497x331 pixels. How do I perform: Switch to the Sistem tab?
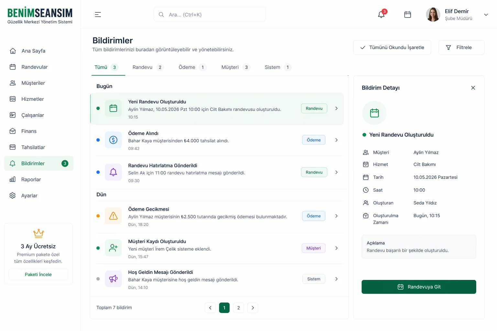click(x=278, y=67)
